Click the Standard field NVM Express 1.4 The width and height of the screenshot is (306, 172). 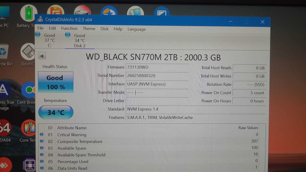(x=196, y=109)
